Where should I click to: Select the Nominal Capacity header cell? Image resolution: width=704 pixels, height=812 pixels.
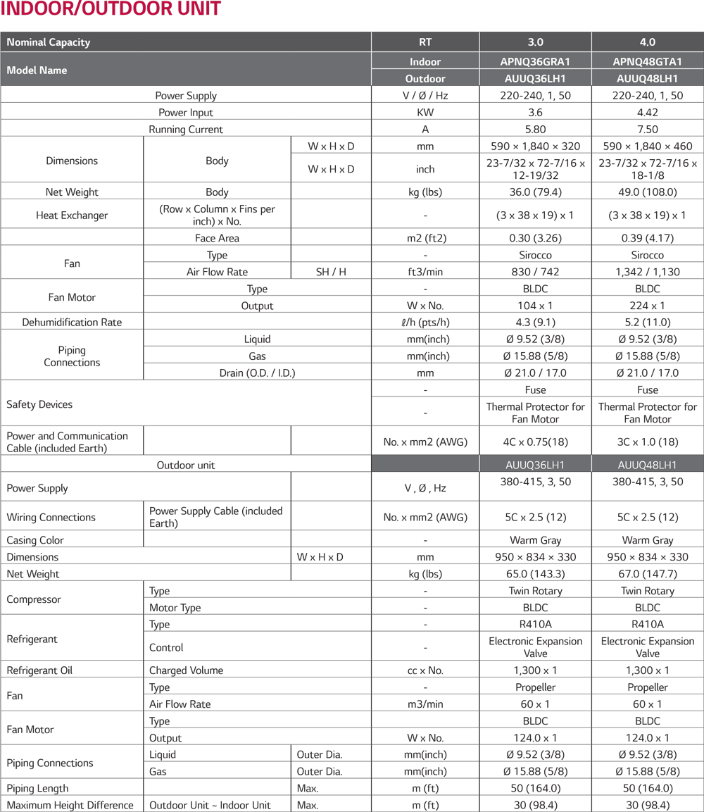pyautogui.click(x=186, y=42)
